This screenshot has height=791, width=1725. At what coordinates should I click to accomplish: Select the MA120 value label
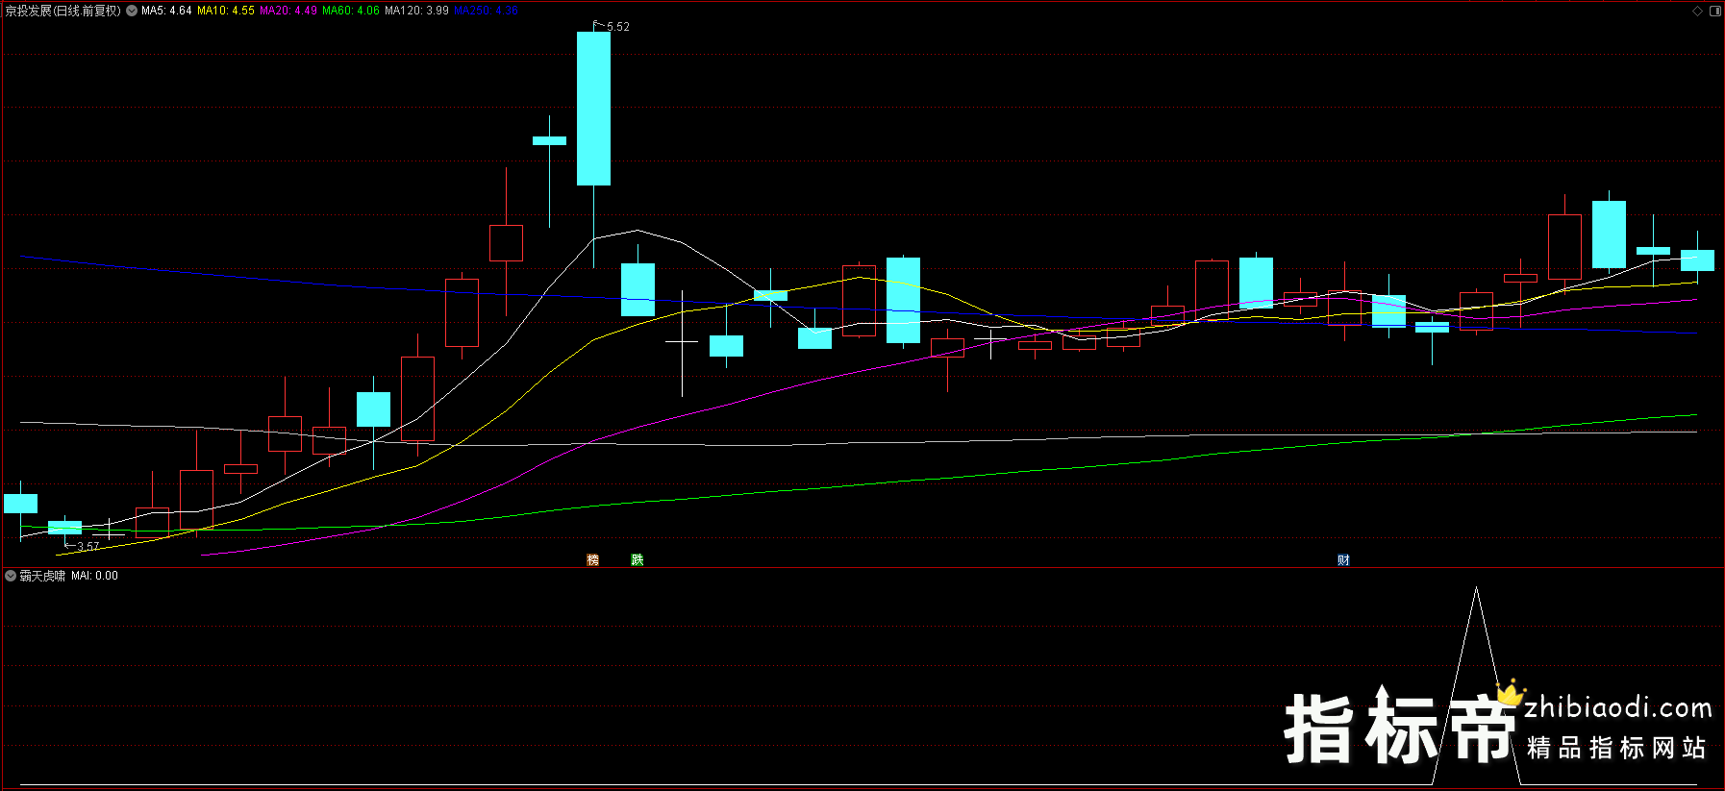click(416, 12)
